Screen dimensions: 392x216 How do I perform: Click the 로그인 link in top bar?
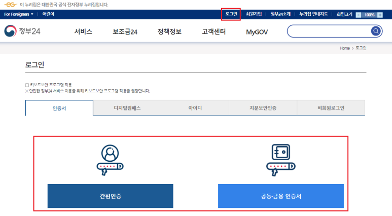(x=231, y=14)
